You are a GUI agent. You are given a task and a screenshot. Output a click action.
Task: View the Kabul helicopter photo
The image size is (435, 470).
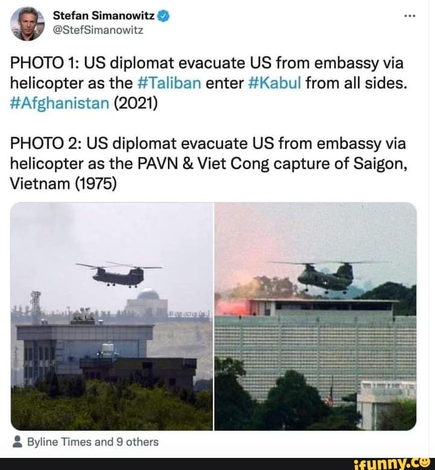tap(112, 316)
